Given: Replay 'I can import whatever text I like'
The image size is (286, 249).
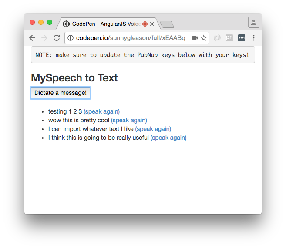Looking at the screenshot, I should pos(153,129).
